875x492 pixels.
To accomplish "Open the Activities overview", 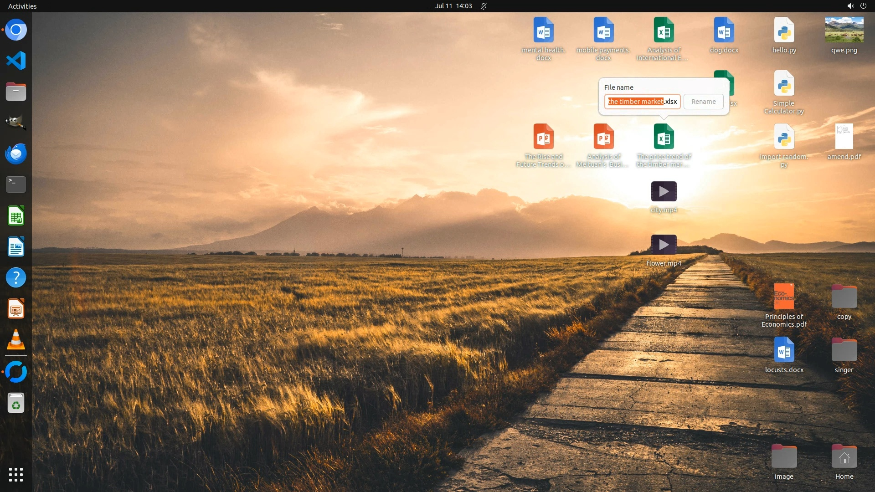I will [x=22, y=6].
